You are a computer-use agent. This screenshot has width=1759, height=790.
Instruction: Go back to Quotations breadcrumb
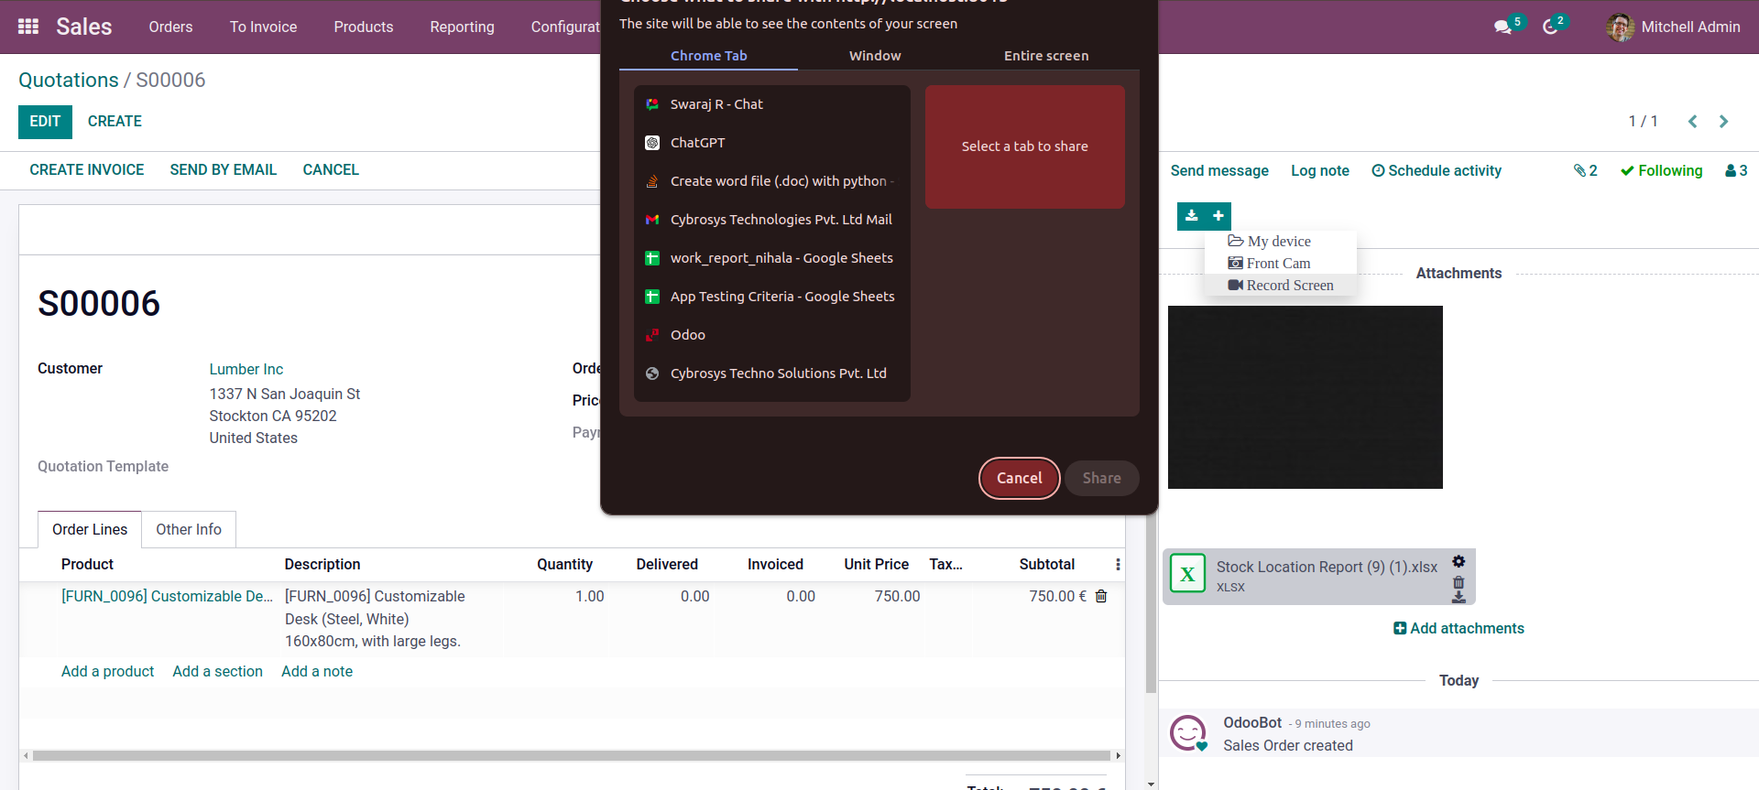[x=69, y=81]
